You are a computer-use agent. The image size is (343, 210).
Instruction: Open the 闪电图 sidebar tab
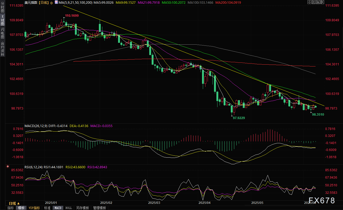[x=2, y=33]
